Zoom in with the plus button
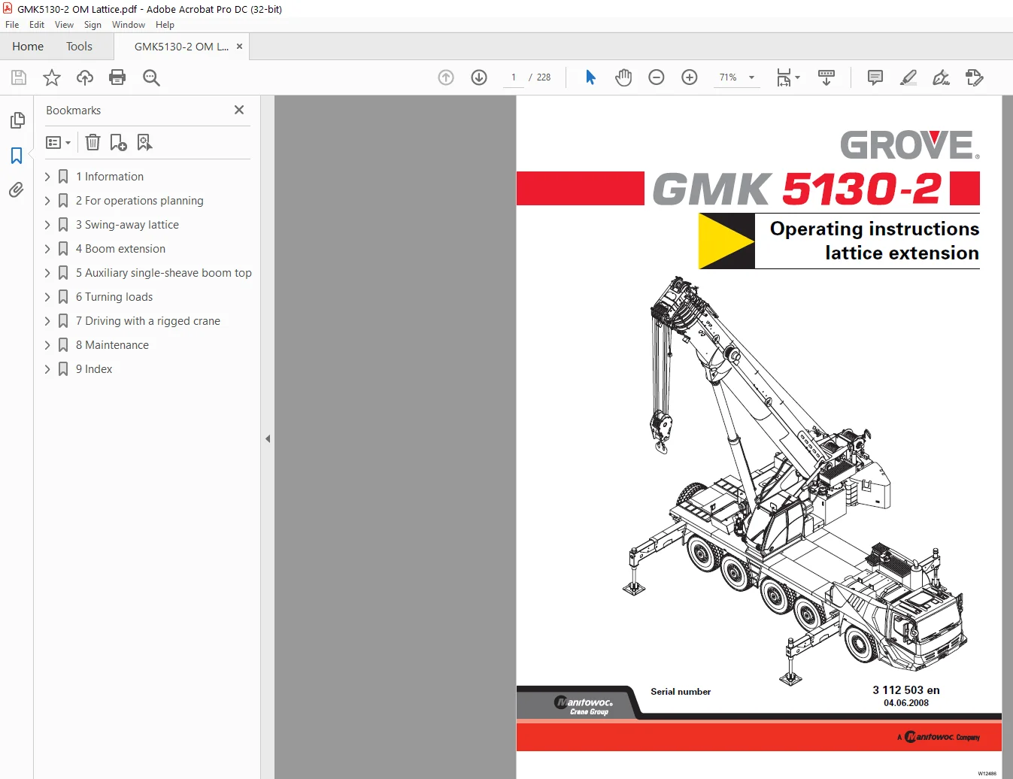This screenshot has height=779, width=1013. click(690, 77)
